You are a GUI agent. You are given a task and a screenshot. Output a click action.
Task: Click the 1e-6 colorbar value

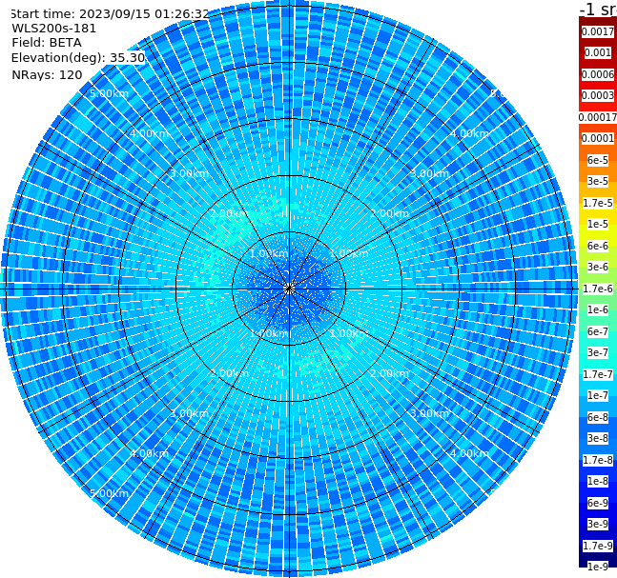coord(598,309)
